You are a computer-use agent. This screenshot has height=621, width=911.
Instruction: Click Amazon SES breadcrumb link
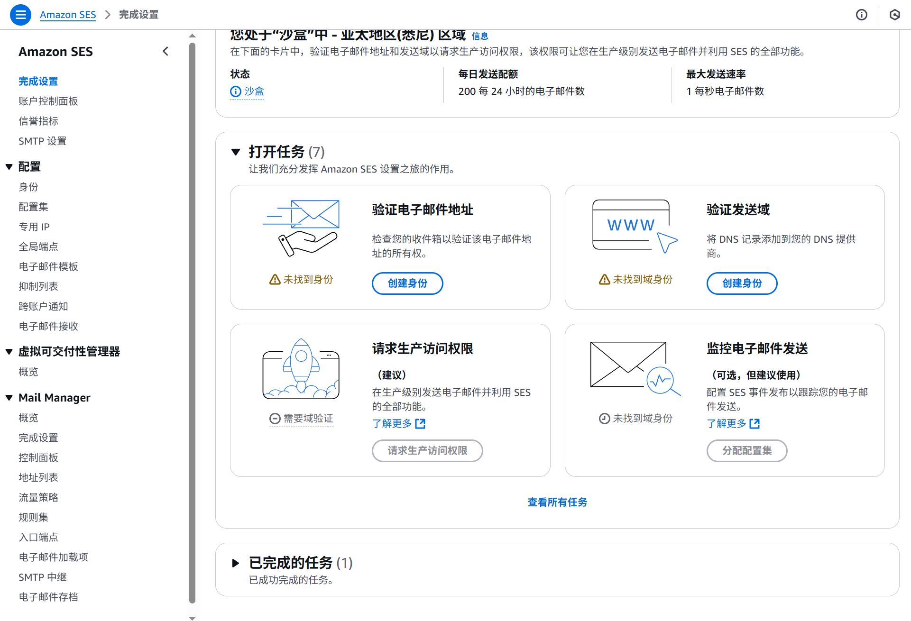point(68,15)
